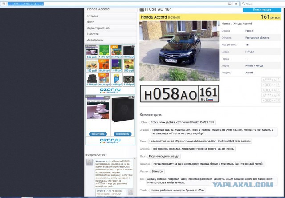The width and height of the screenshot is (285, 198).
Task: Click the Coffee Time Jazz ad image
Action: [98, 110]
